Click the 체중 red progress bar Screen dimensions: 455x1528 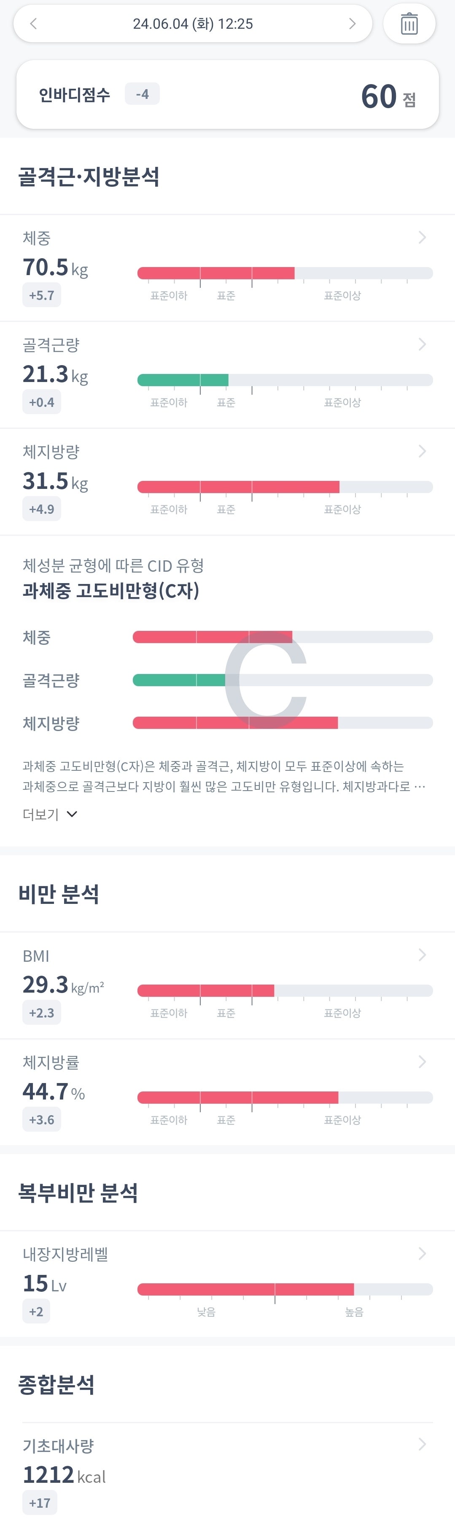pos(216,273)
